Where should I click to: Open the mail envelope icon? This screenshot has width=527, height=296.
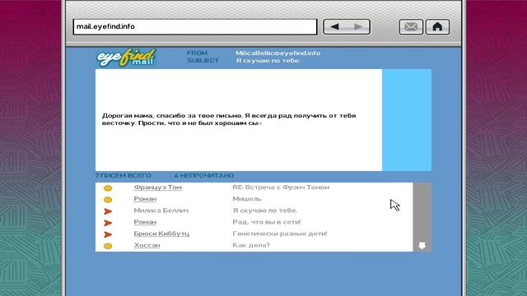[x=411, y=26]
